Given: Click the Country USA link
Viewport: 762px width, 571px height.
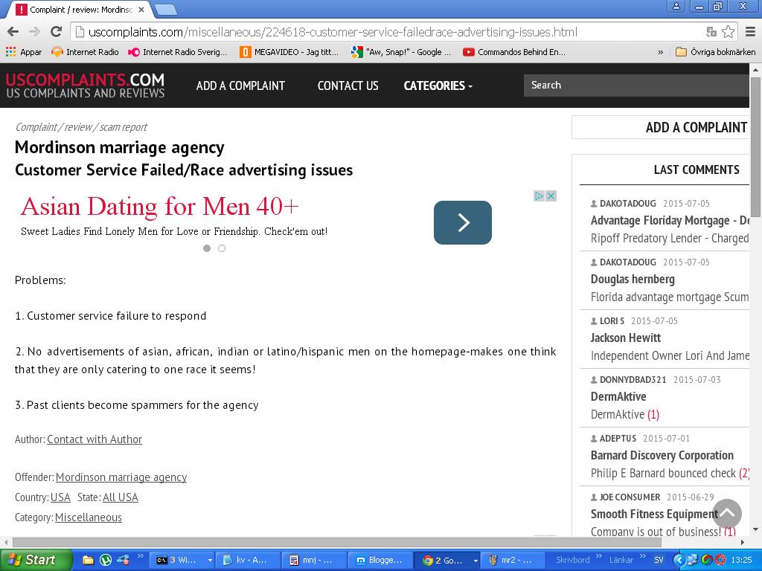Looking at the screenshot, I should click(x=60, y=497).
